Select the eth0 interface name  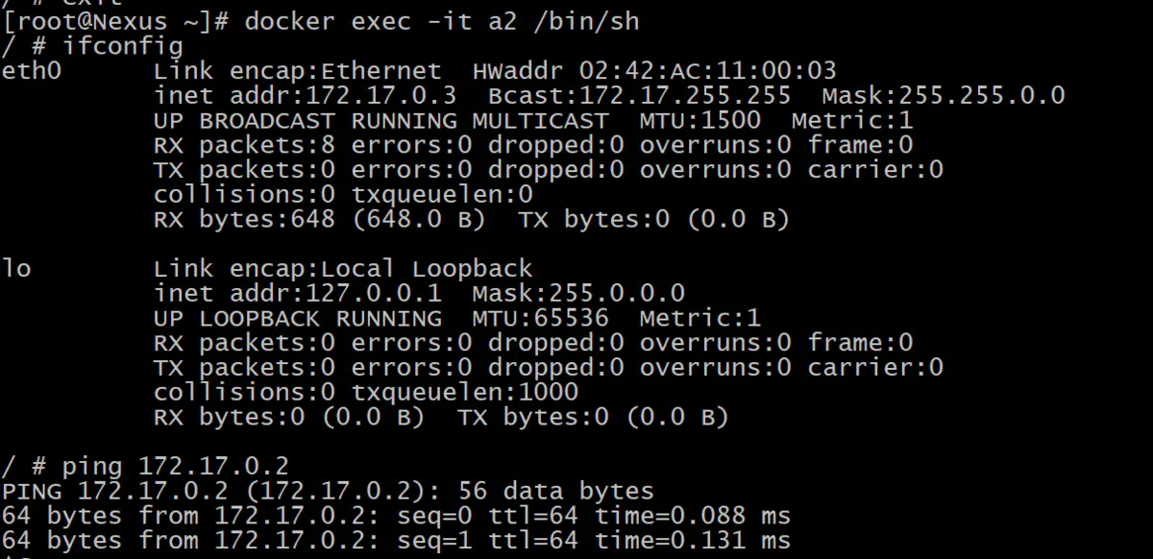33,70
